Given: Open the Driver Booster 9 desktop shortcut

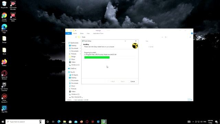Looking at the screenshot, I should (4, 98).
